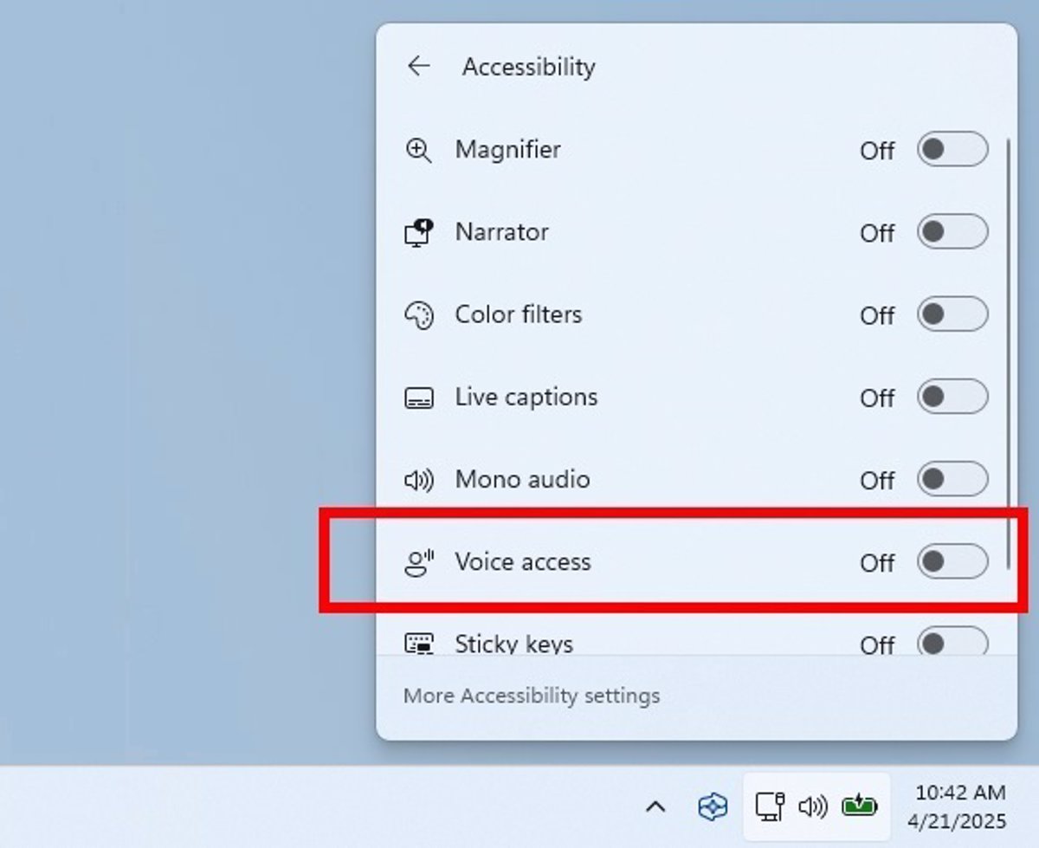The image size is (1039, 848).
Task: Click the Voice access icon
Action: [x=419, y=562]
